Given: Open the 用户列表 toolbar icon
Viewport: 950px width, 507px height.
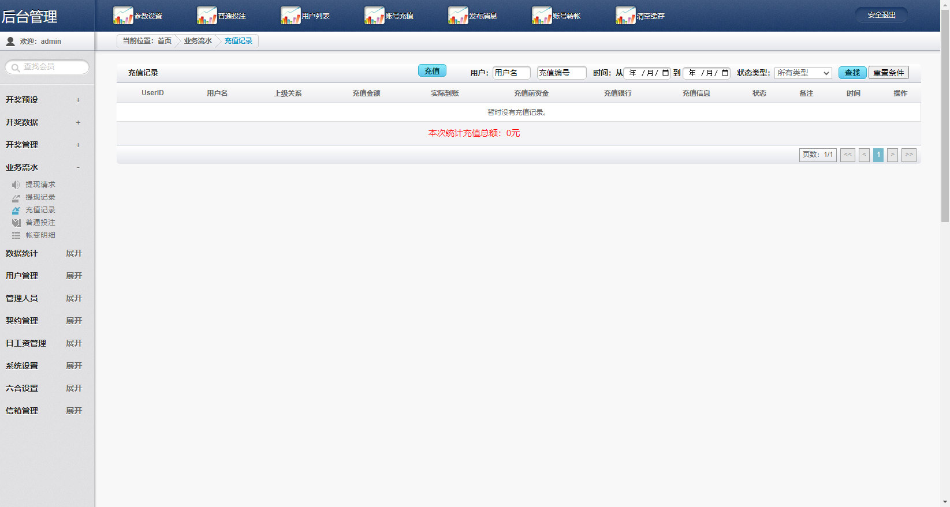Looking at the screenshot, I should tap(290, 16).
